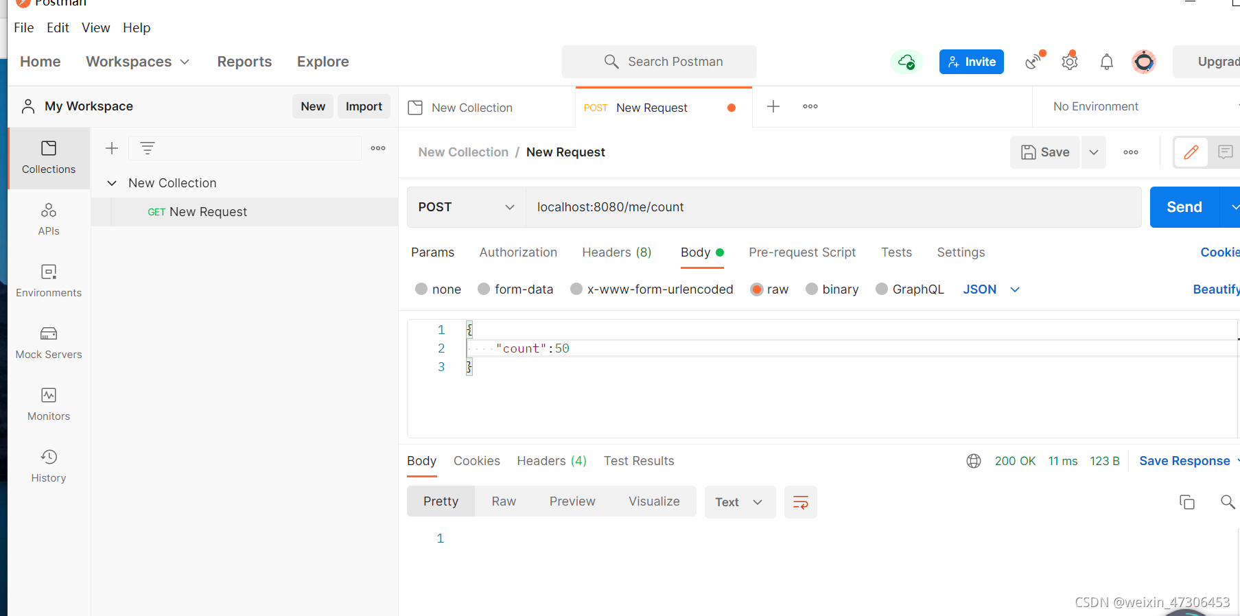Open the History sidebar panel
Viewport: 1240px width, 616px height.
pyautogui.click(x=49, y=466)
